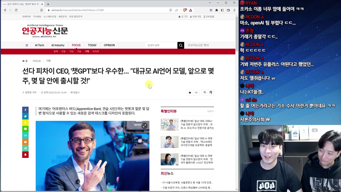This screenshot has height=192, width=341.
Task: Open the AI Tech menu
Action: coord(39,45)
